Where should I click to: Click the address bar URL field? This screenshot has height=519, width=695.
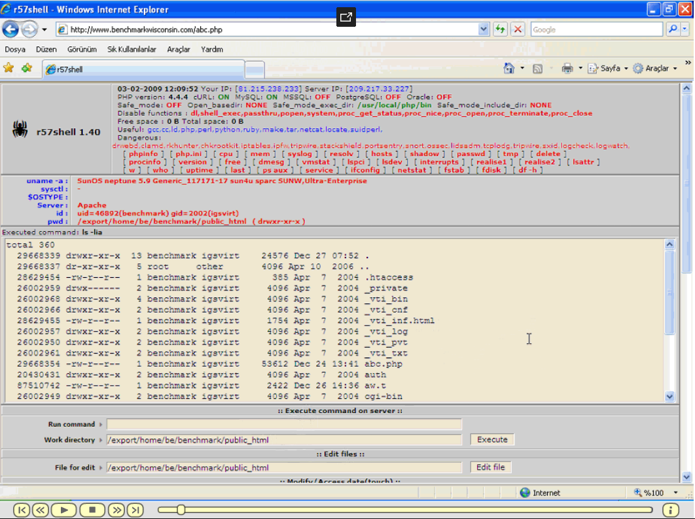(267, 29)
